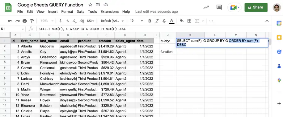This screenshot has width=283, height=117.
Task: Open the Meet dropdown arrow
Action: pyautogui.click(x=239, y=7)
